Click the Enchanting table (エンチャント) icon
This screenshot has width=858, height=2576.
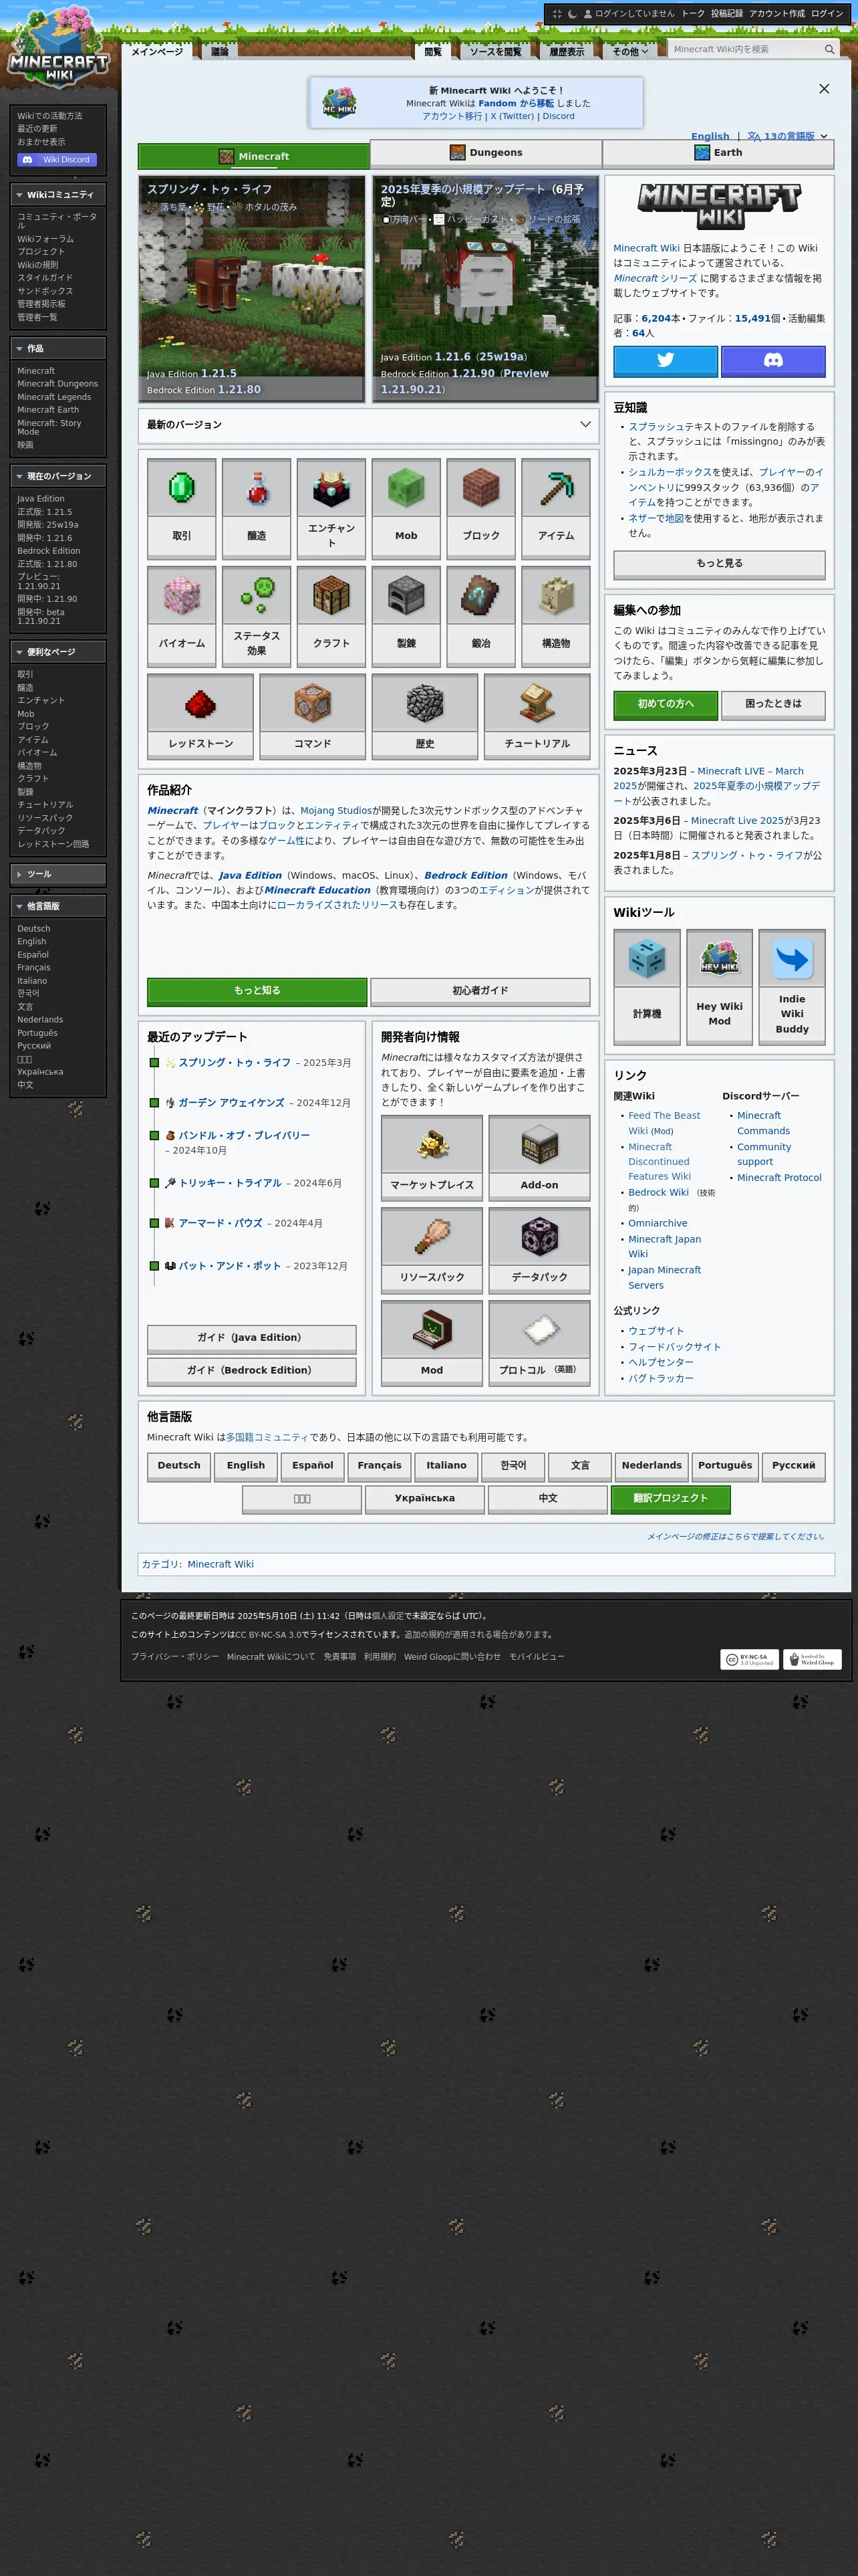click(331, 488)
